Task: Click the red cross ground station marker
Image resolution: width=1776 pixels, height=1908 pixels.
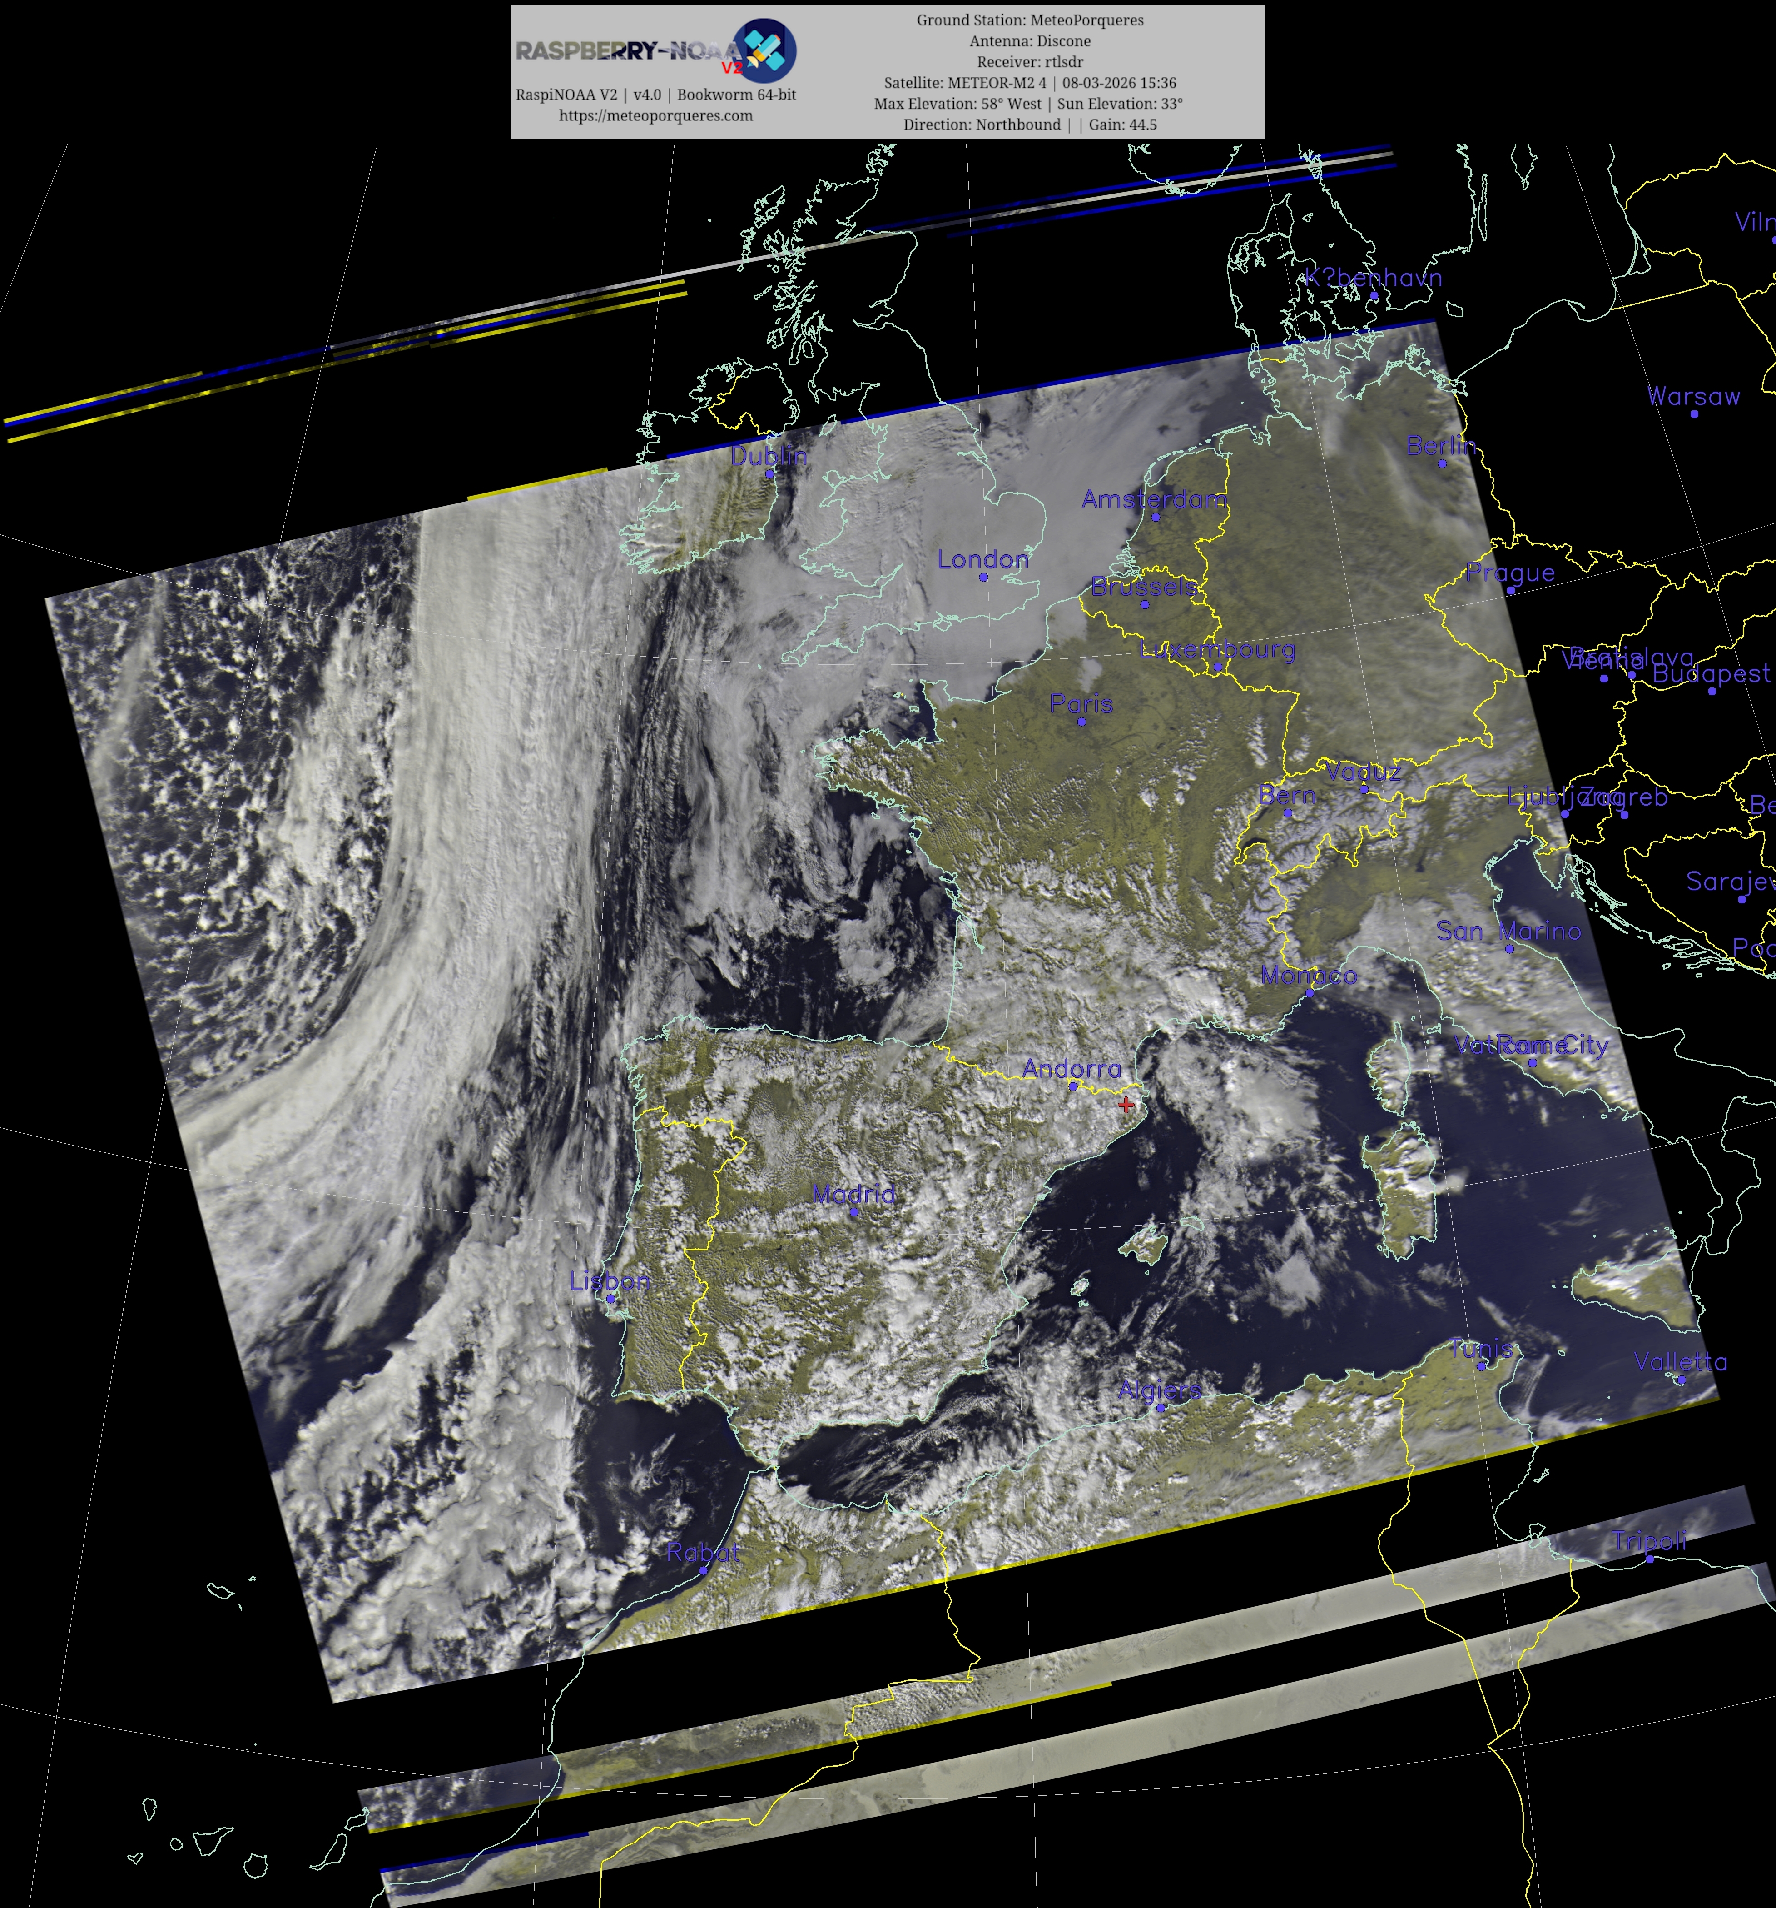Action: pyautogui.click(x=1126, y=1105)
